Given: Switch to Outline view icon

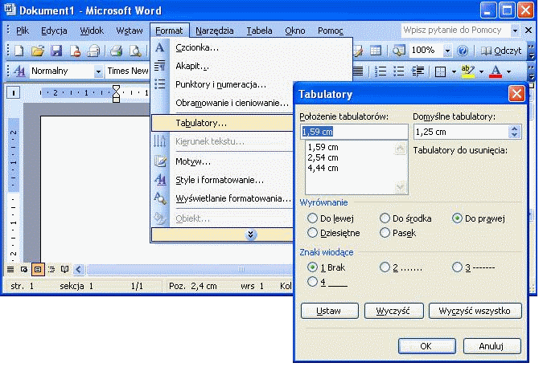Looking at the screenshot, I should pos(51,269).
